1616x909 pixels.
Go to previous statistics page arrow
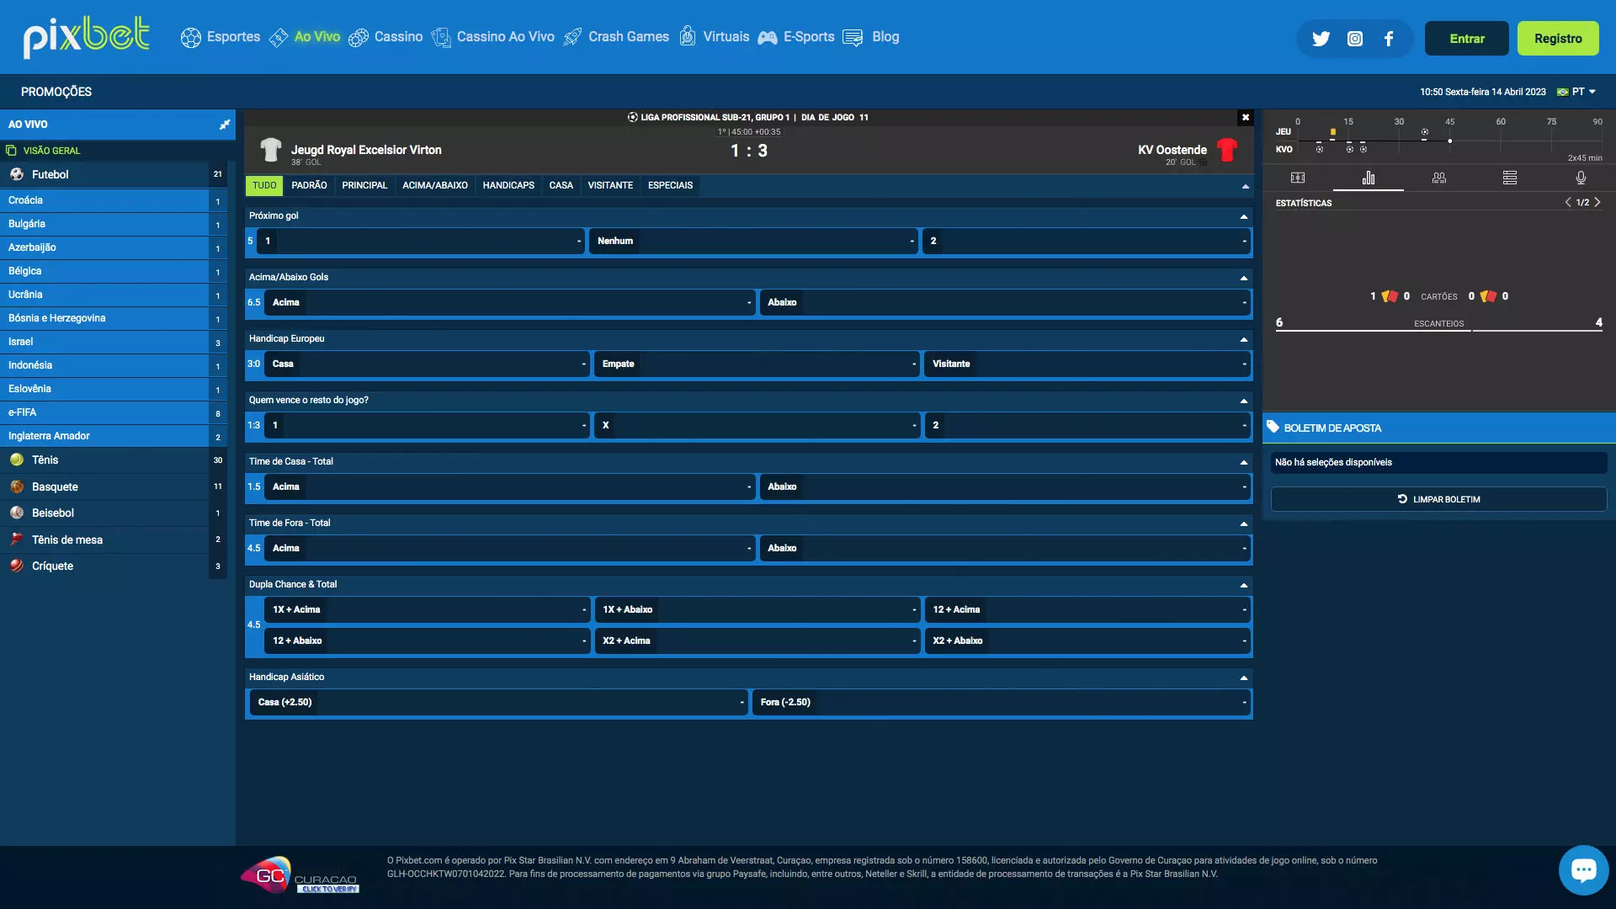tap(1567, 202)
